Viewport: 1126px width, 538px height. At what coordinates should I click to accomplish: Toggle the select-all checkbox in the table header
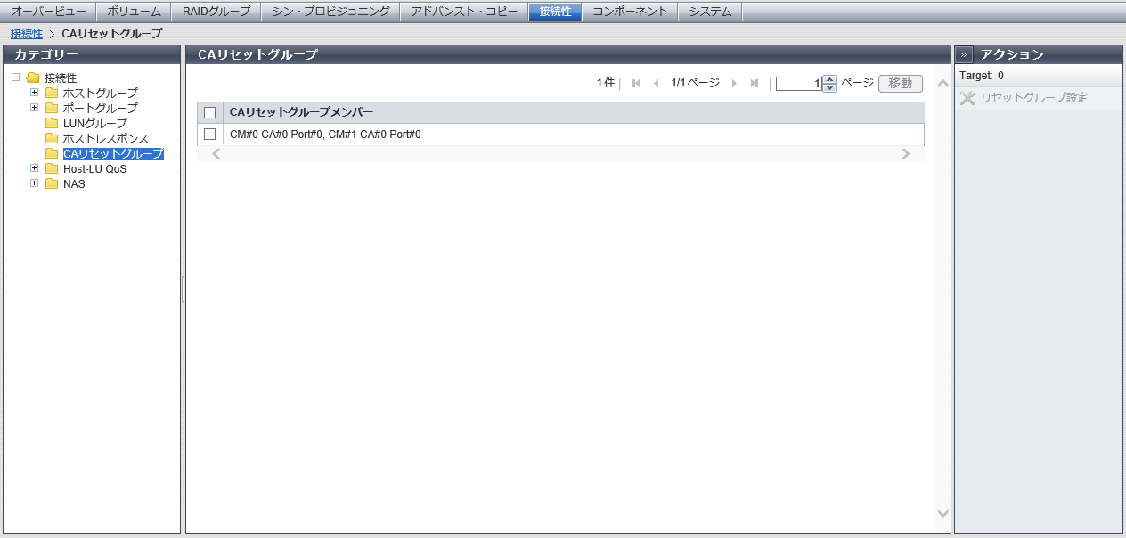(210, 112)
